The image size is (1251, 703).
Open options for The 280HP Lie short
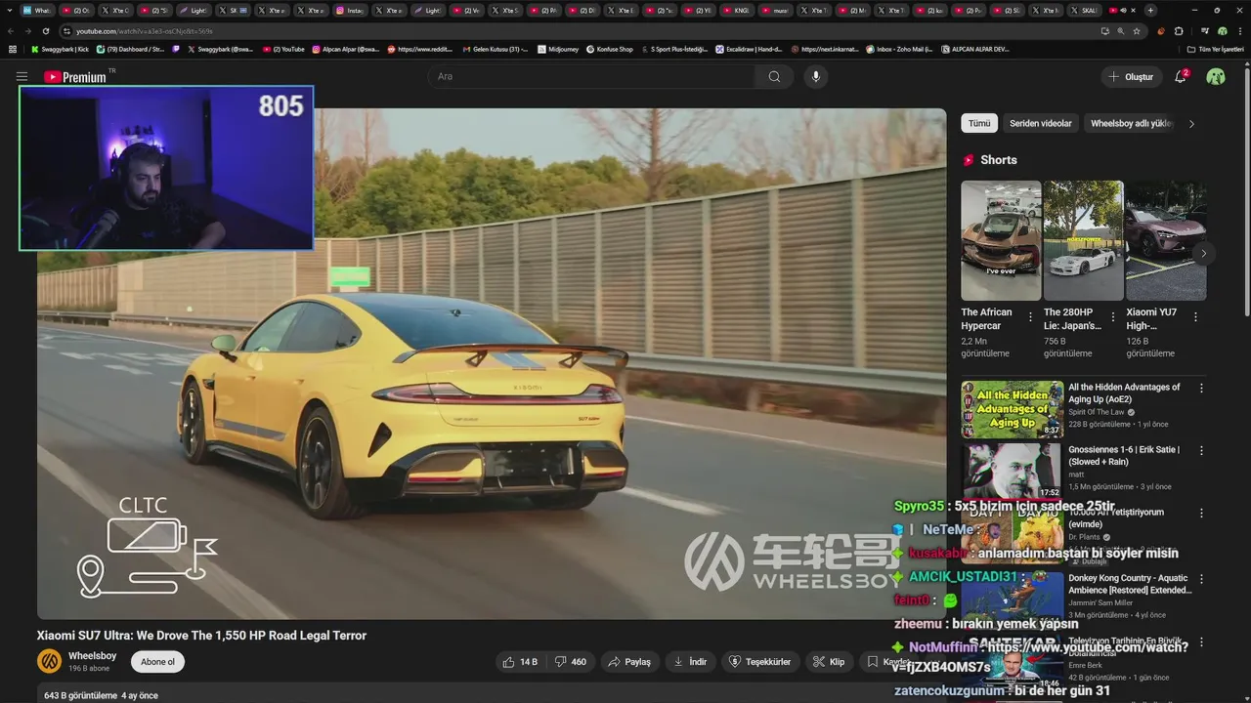(x=1112, y=317)
